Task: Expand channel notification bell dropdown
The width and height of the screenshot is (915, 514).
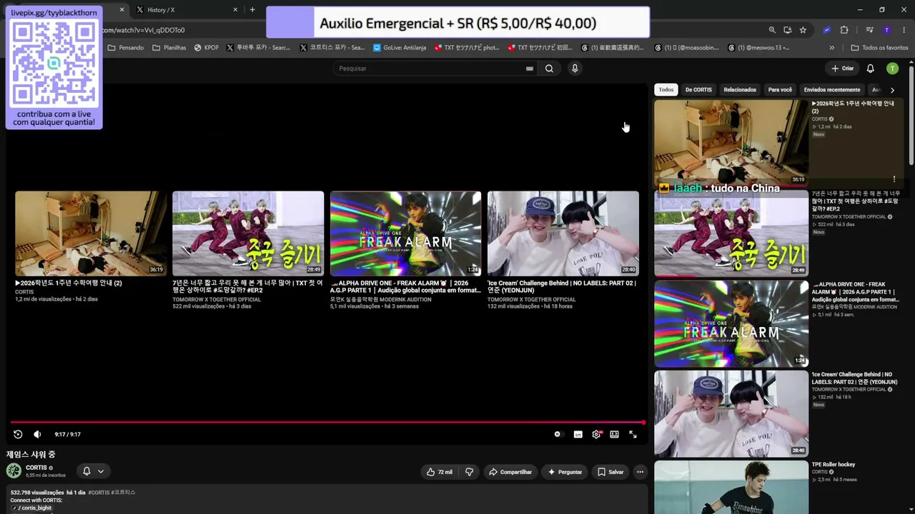Action: pos(94,471)
